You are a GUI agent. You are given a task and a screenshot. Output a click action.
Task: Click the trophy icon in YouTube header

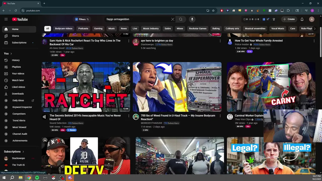pyautogui.click(x=274, y=19)
